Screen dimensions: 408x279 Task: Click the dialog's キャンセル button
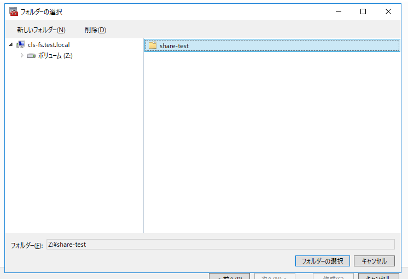(374, 261)
